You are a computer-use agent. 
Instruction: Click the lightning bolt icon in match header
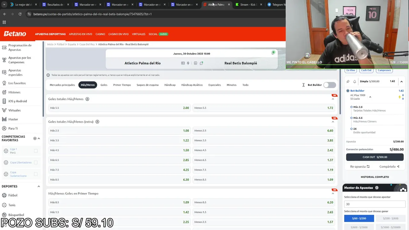(x=188, y=63)
